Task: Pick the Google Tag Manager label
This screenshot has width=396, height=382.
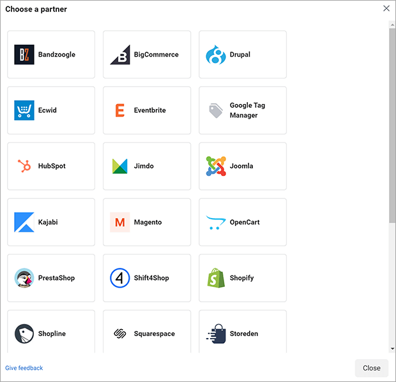Action: click(x=247, y=110)
